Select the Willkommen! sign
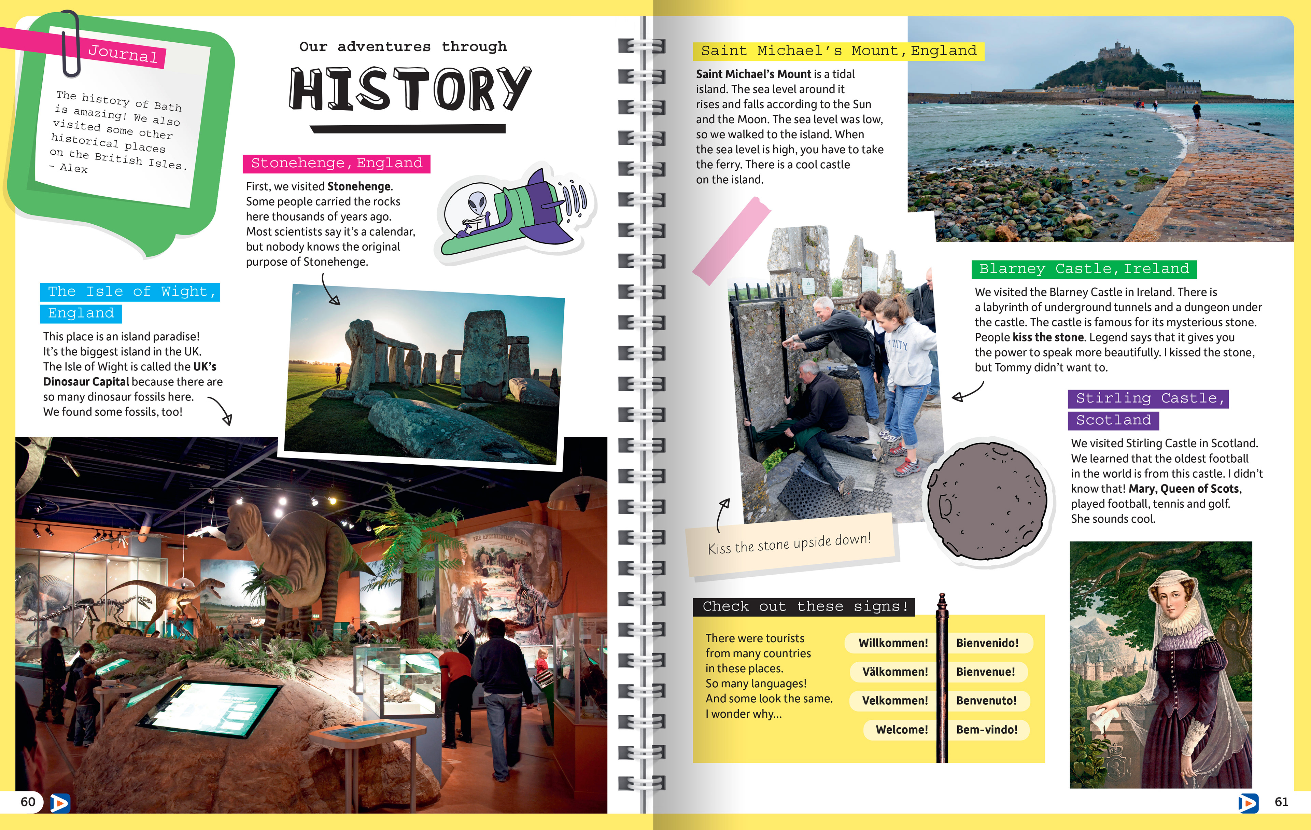1311x830 pixels. (x=893, y=643)
